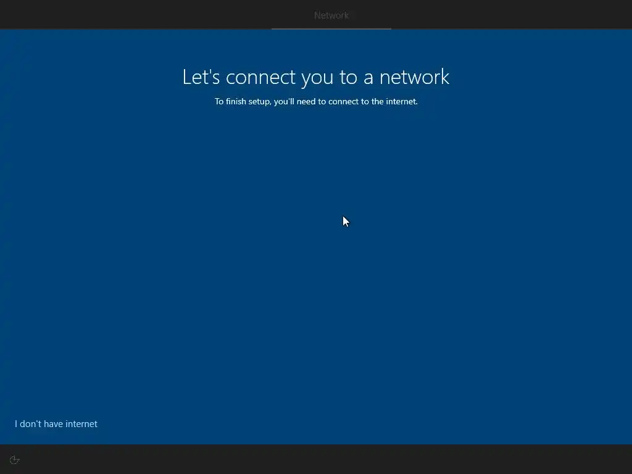632x474 pixels.
Task: Click the accessibility icon in bottom bar
Action: coord(15,460)
